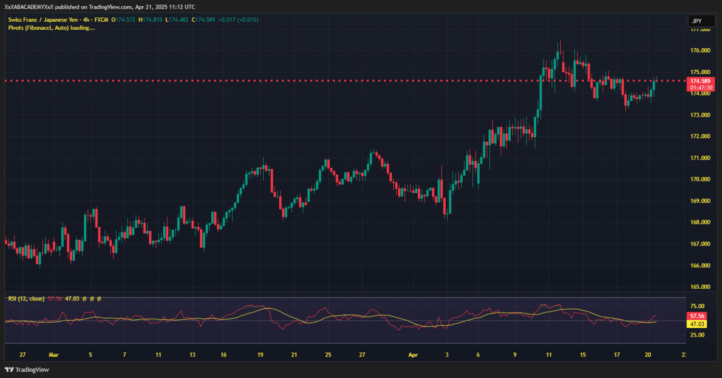722x378 pixels.
Task: Click the 25.00 RSI scale label
Action: tap(697, 334)
